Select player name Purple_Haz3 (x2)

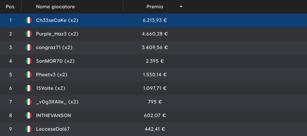[x=57, y=34]
